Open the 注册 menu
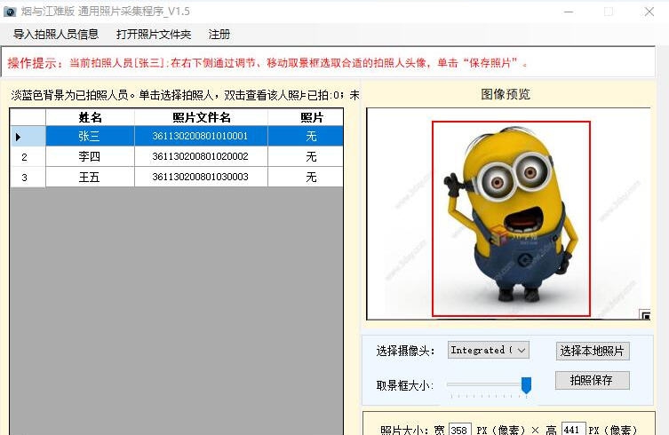 [x=219, y=34]
